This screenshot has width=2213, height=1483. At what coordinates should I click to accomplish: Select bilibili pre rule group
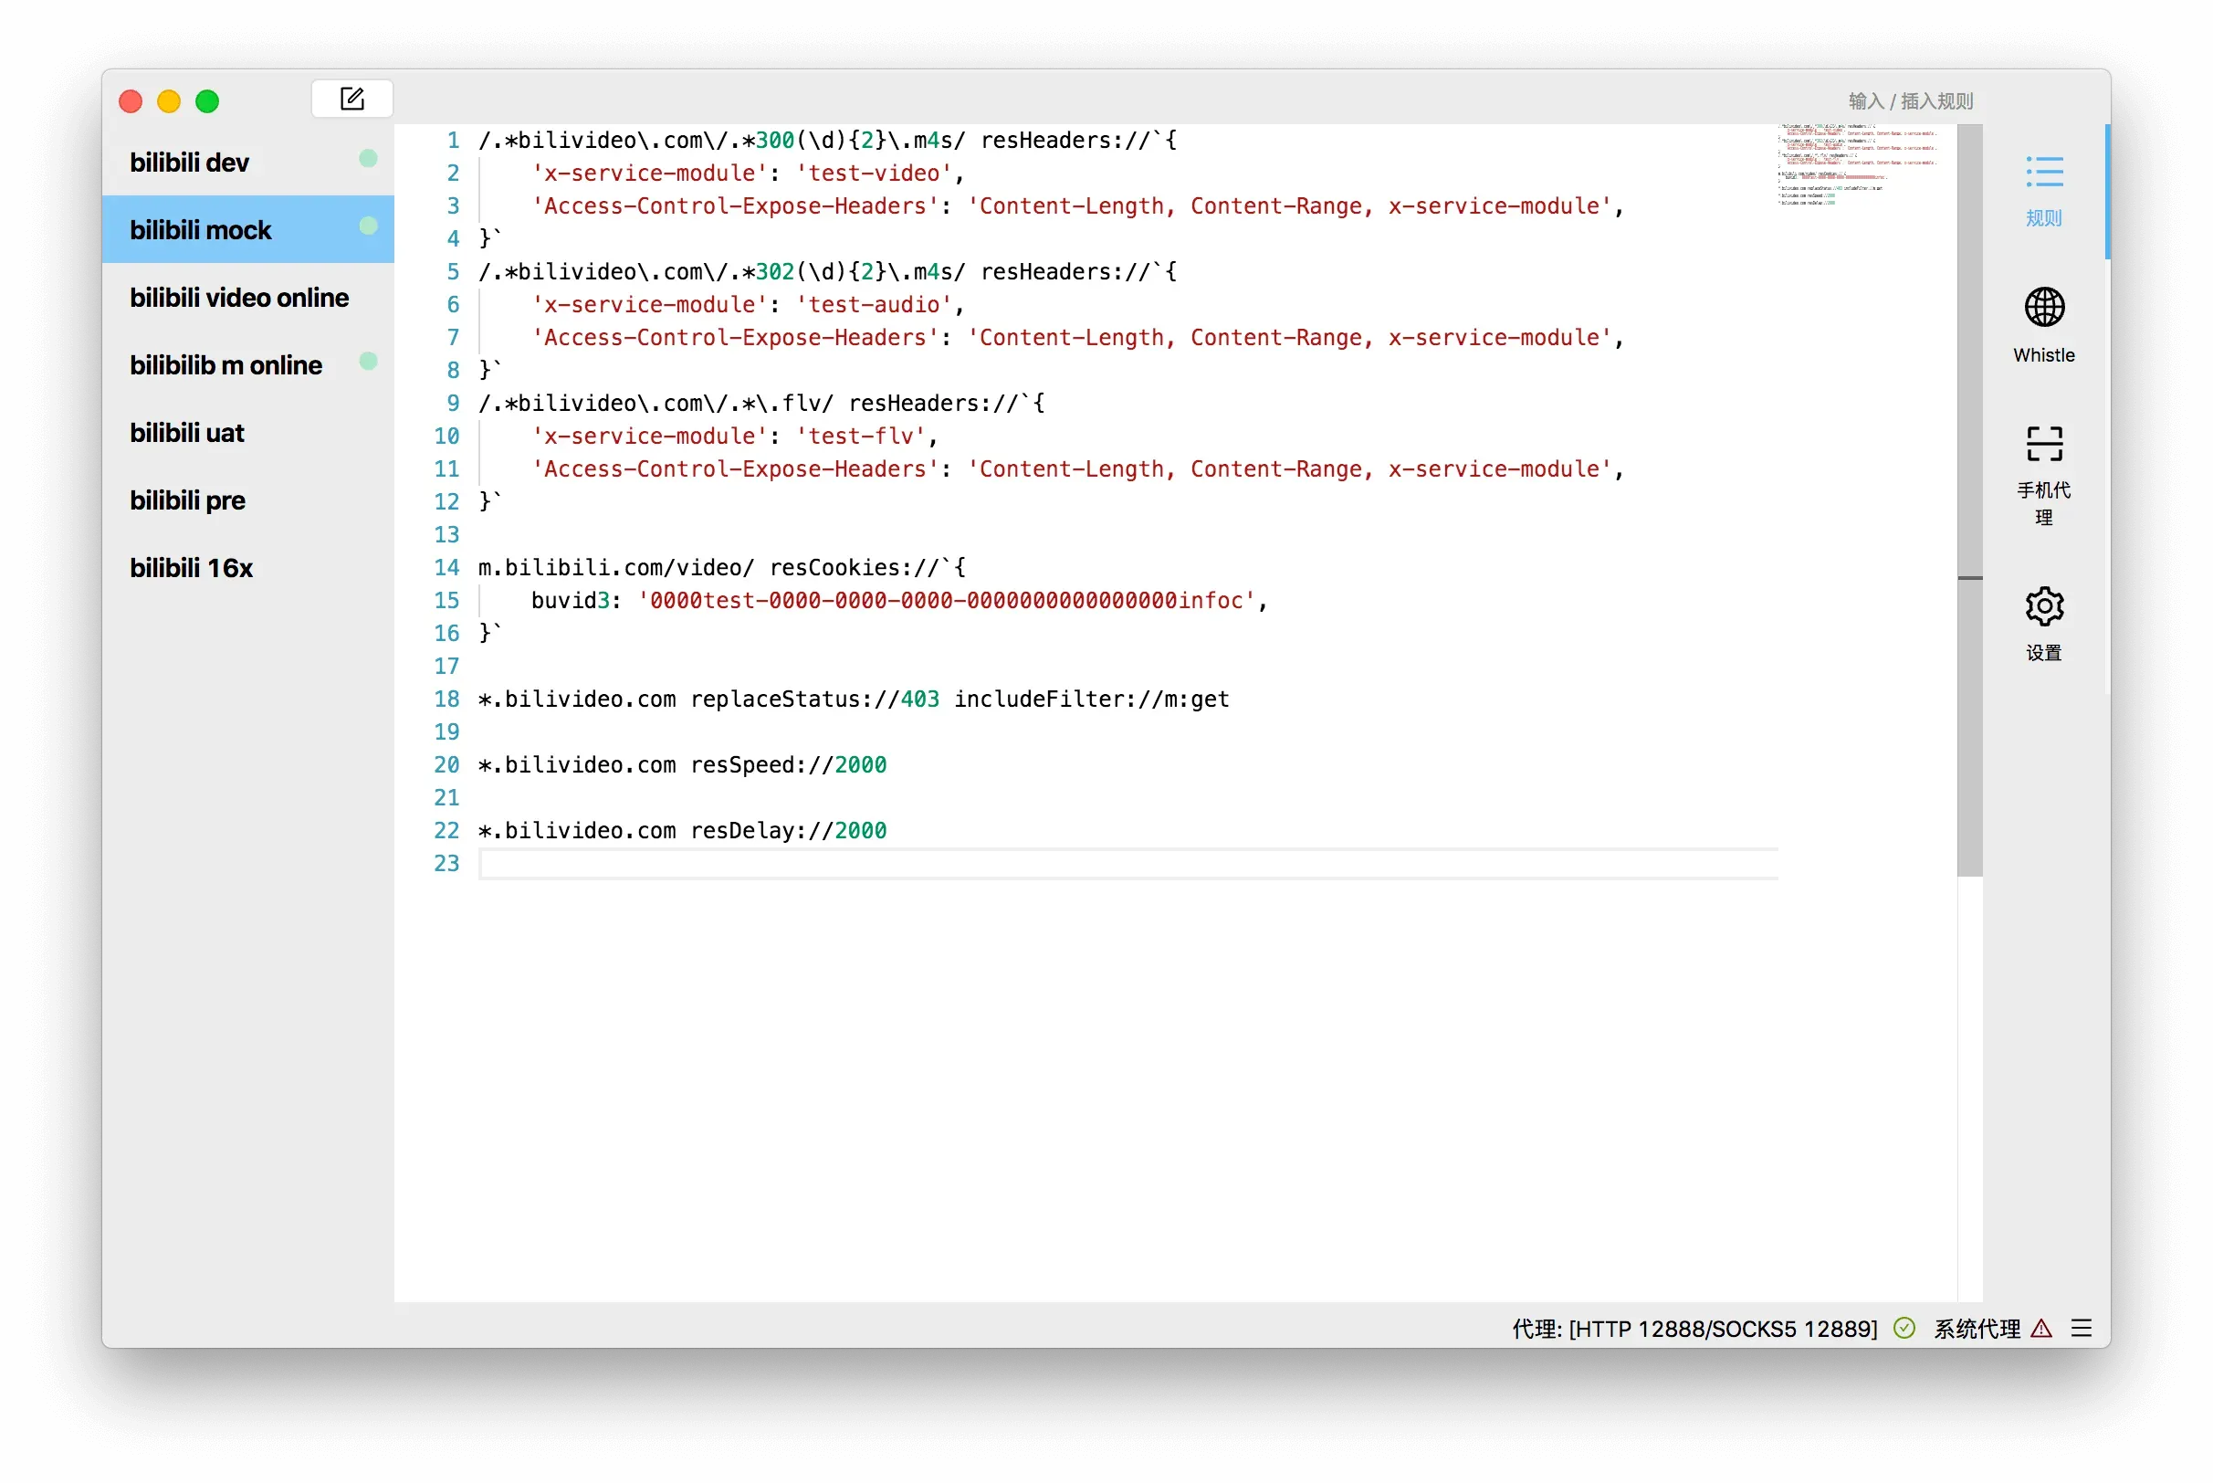[x=187, y=500]
